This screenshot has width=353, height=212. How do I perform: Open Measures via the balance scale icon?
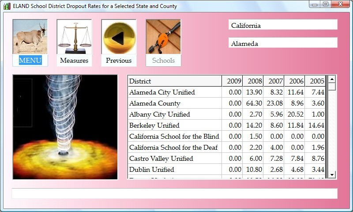pos(74,37)
